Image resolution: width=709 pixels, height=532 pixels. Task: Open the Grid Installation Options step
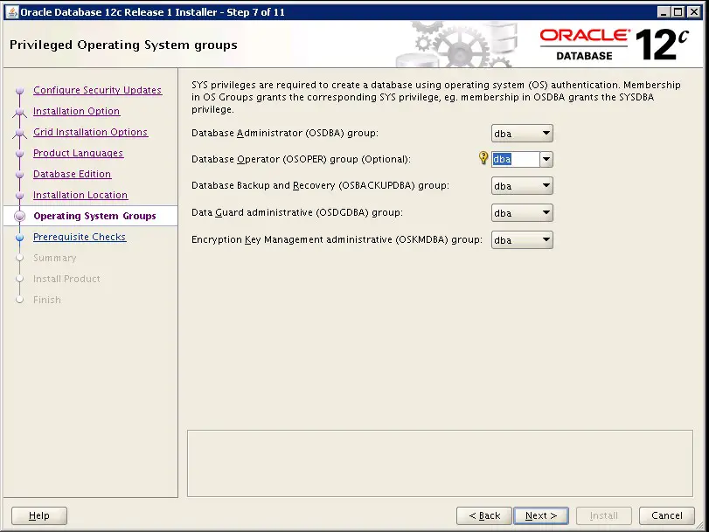pos(90,132)
